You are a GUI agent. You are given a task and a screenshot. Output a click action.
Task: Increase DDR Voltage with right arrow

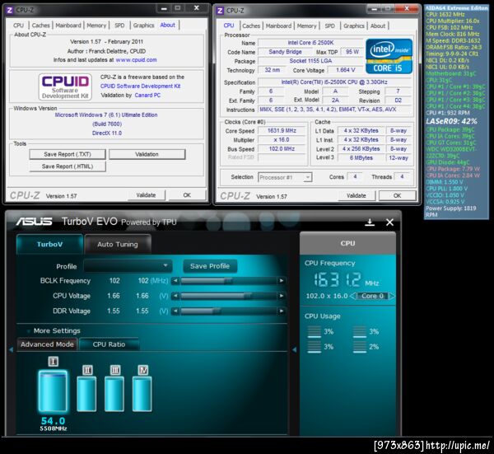(282, 311)
